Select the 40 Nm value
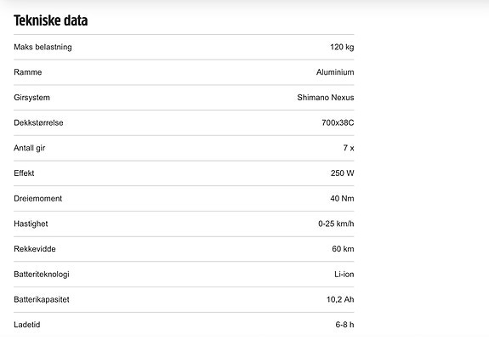The image size is (489, 340). [x=342, y=199]
